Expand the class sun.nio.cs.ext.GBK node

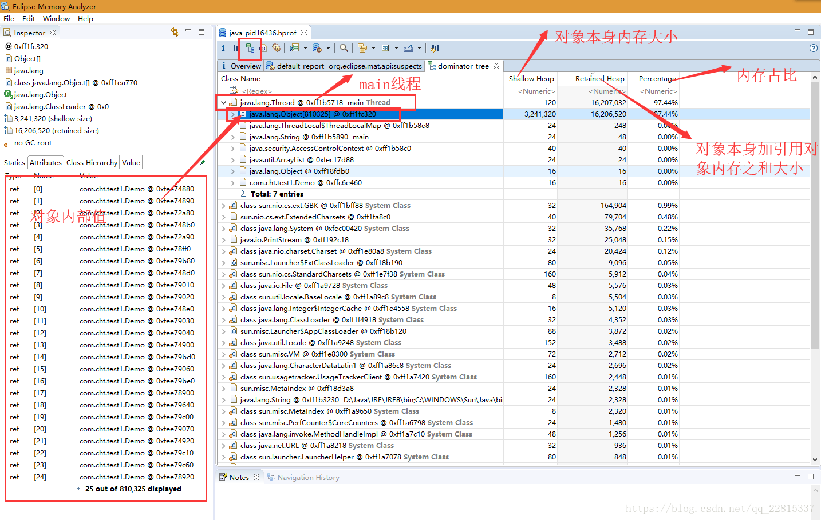[x=223, y=206]
